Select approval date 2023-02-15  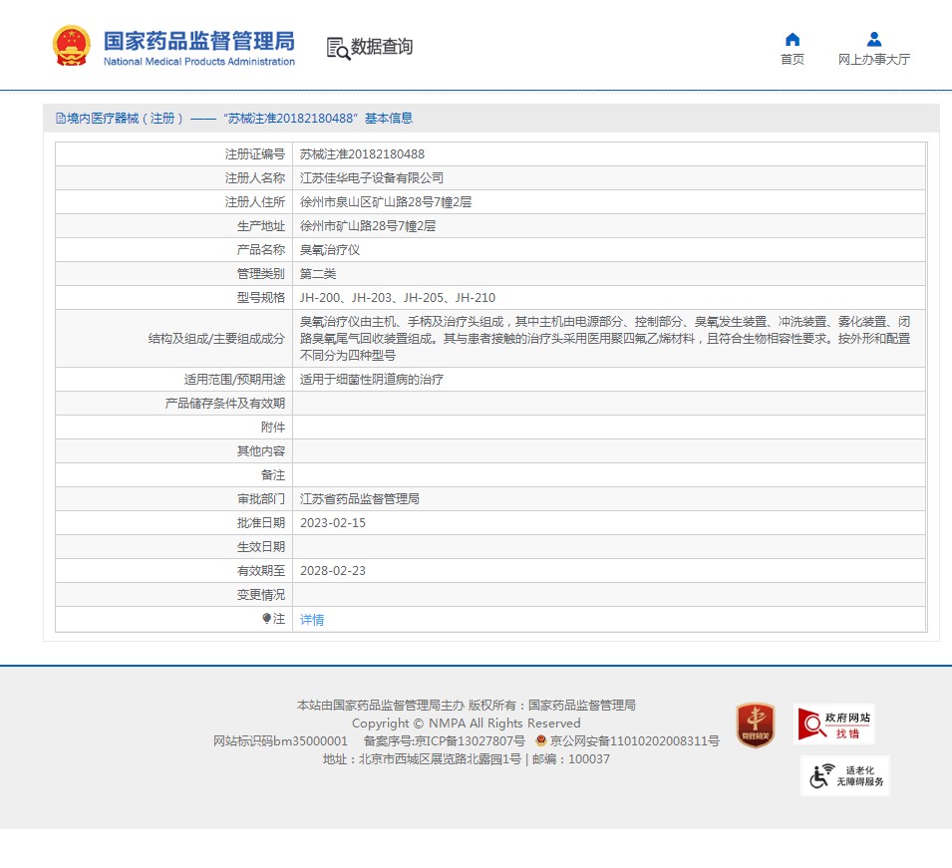[x=333, y=522]
